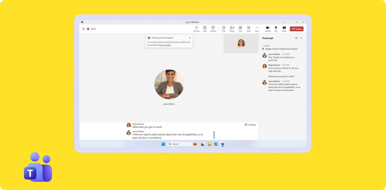This screenshot has height=190, width=386.
Task: Click 'Lynne Robbins' name under center avatar
Action: point(169,104)
